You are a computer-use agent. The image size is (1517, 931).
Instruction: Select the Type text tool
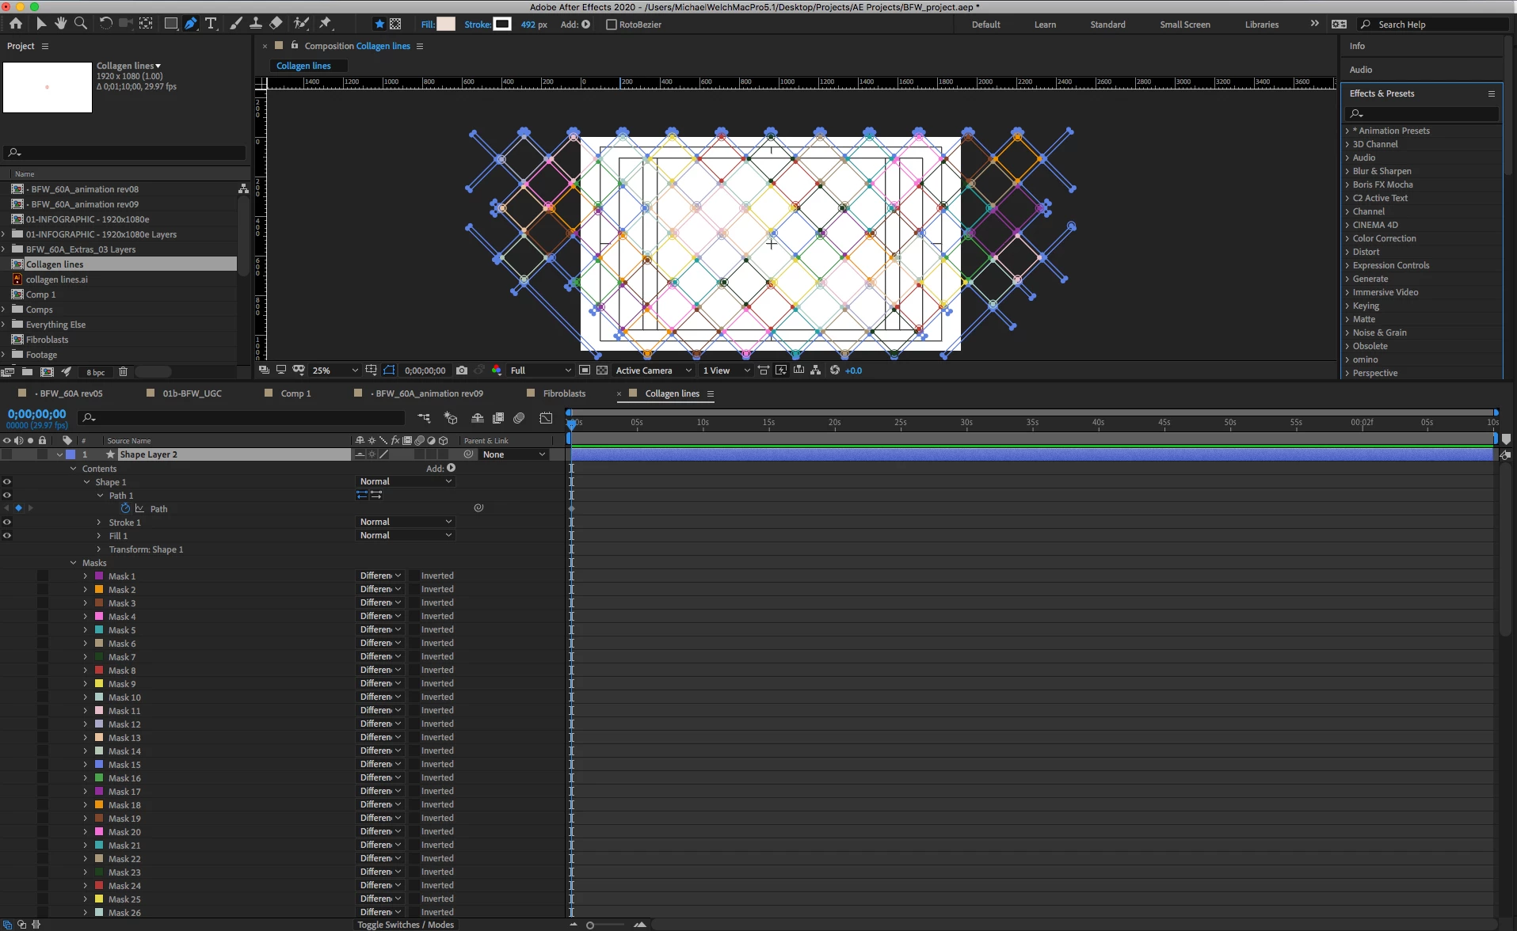click(x=212, y=24)
